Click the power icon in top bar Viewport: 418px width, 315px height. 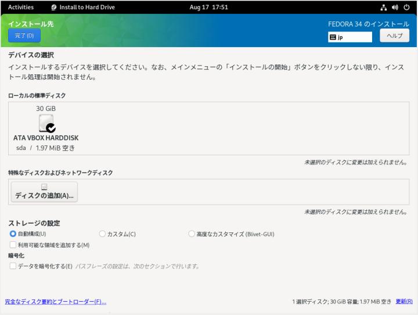point(406,7)
